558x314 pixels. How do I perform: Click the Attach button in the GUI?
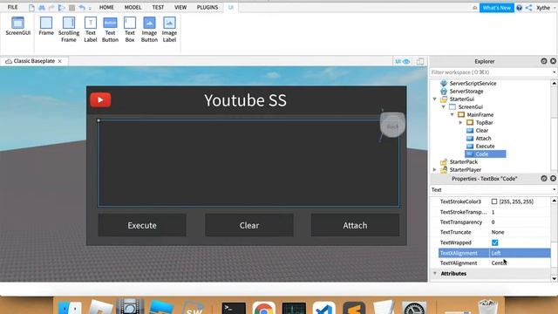355,225
